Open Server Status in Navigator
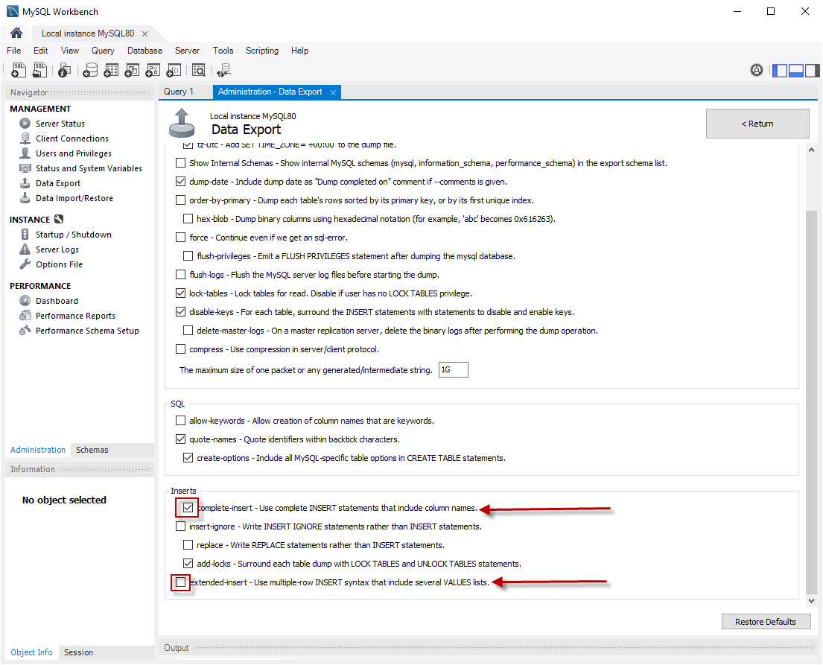This screenshot has height=665, width=823. tap(60, 124)
